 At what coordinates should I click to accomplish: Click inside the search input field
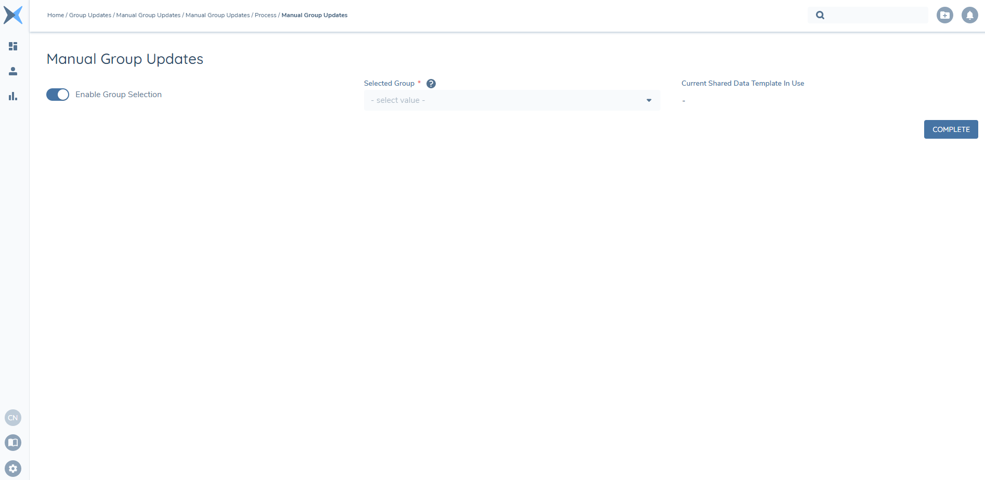869,15
